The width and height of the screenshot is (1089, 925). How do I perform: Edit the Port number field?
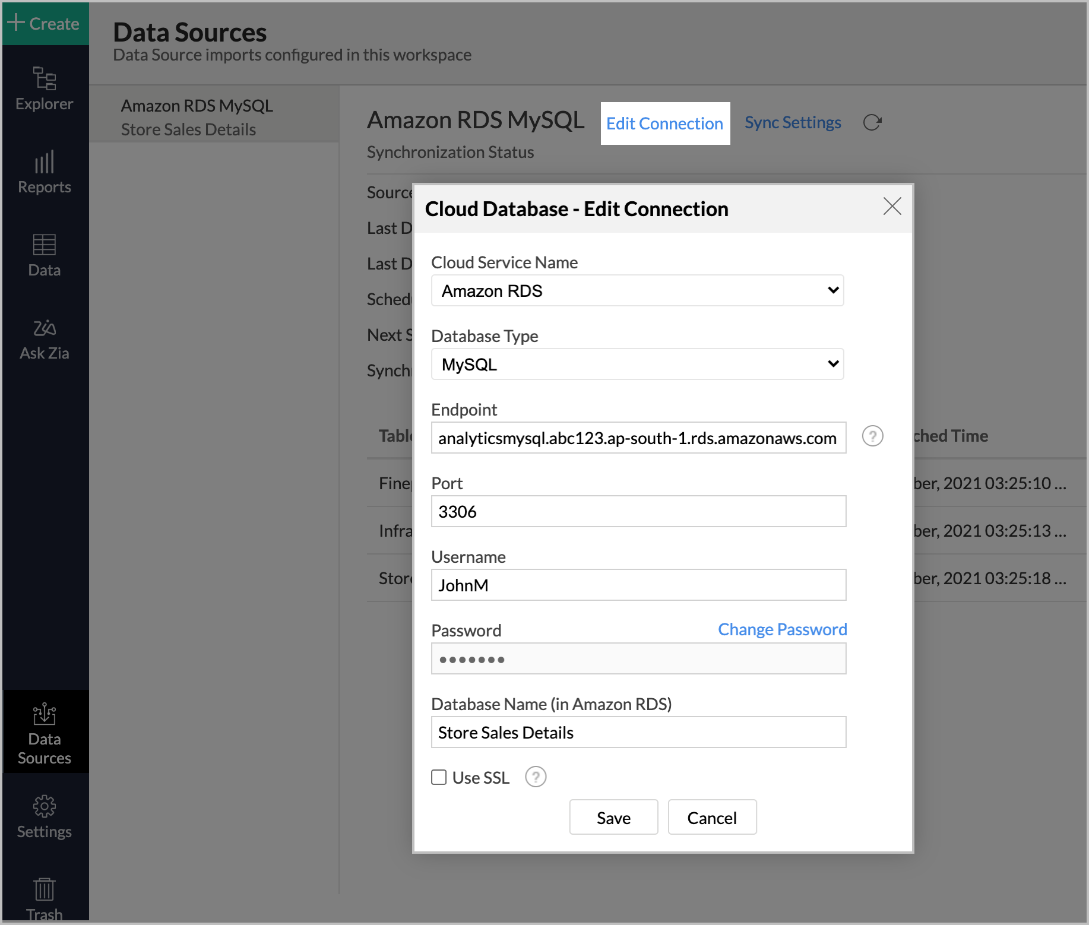[638, 511]
